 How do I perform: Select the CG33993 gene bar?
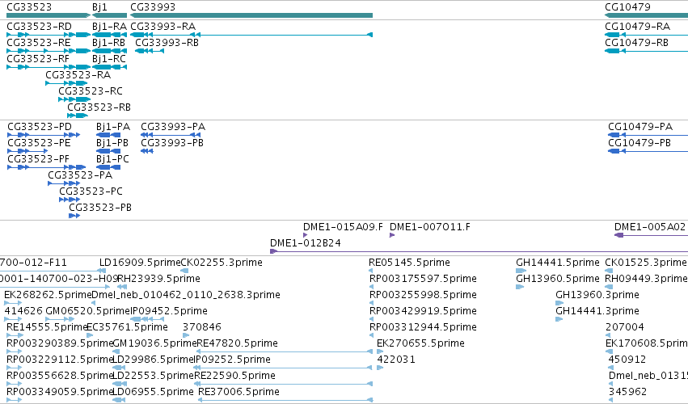251,15
